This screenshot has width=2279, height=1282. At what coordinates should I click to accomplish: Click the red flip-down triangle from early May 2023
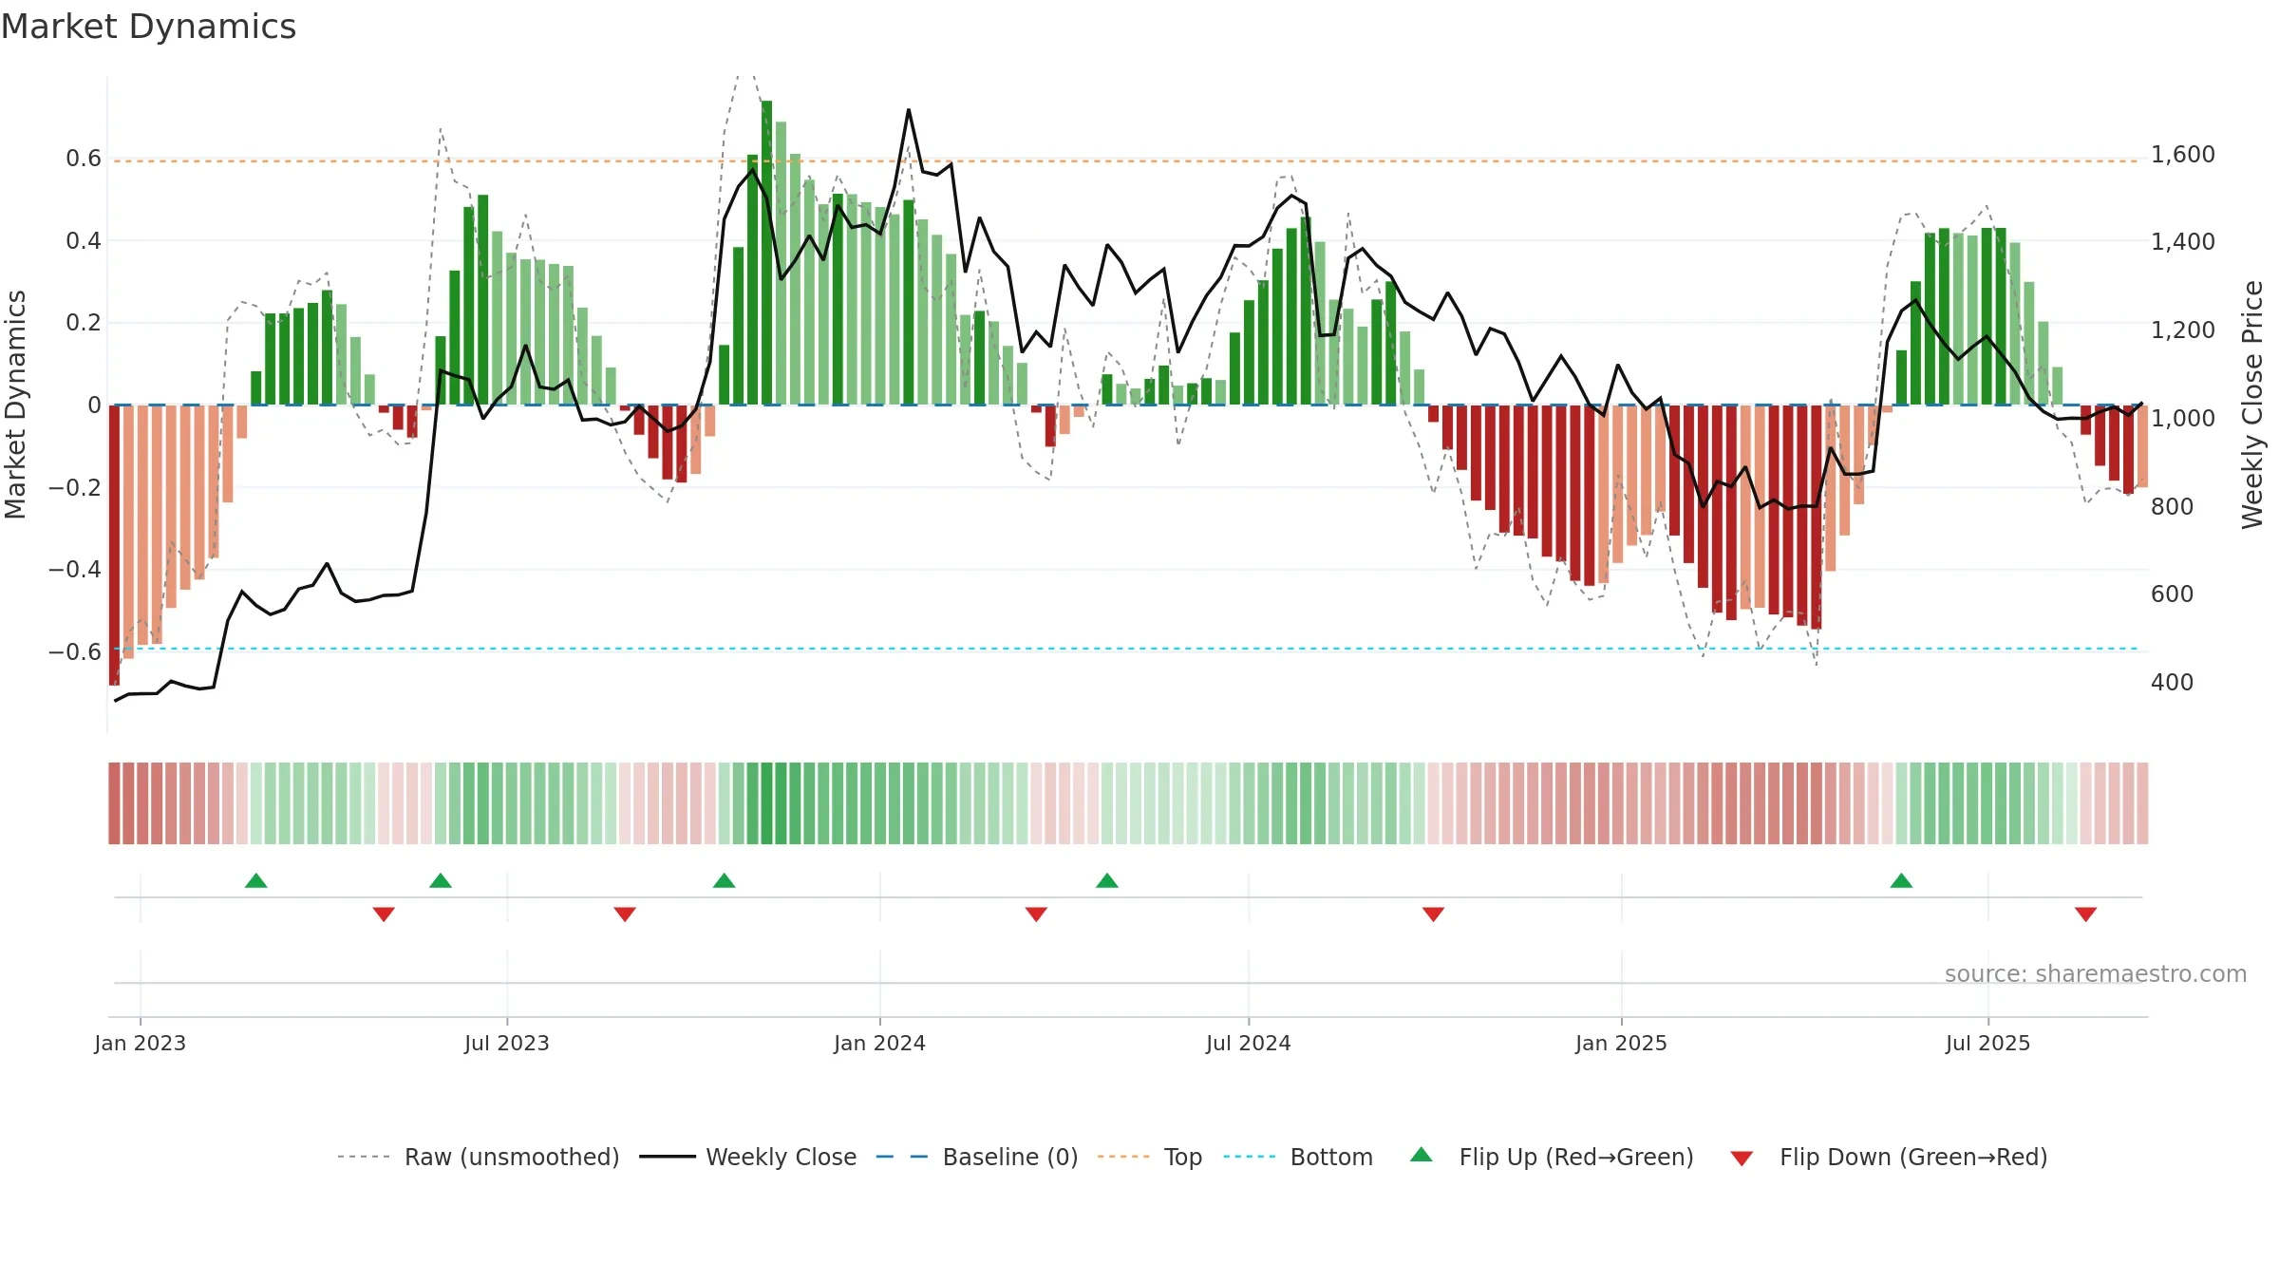coord(384,914)
